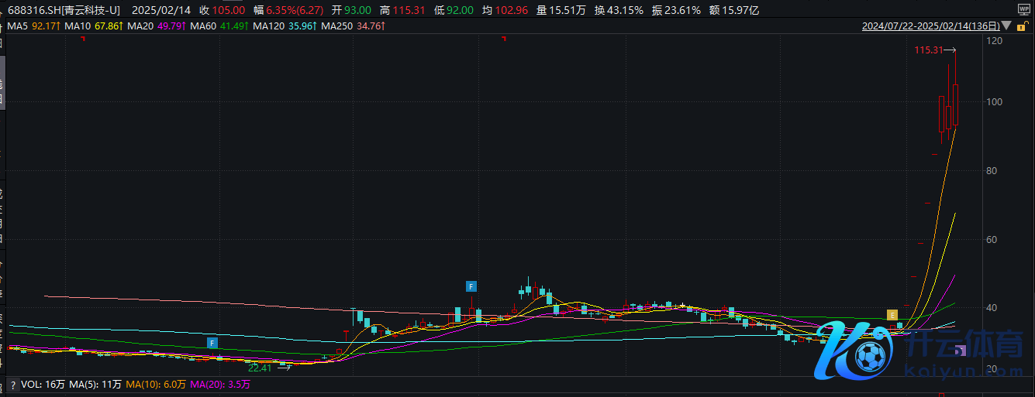The image size is (1035, 397).
Task: Click the 115.31 high price marker
Action: pyautogui.click(x=928, y=50)
